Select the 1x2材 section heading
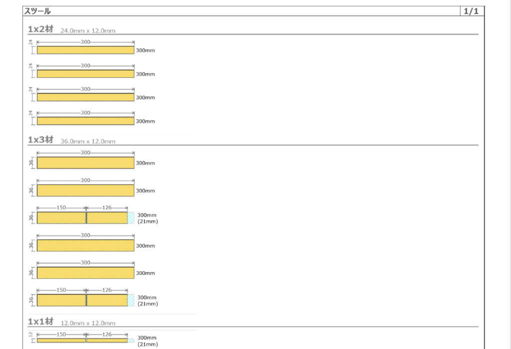The image size is (511, 349). pyautogui.click(x=40, y=29)
